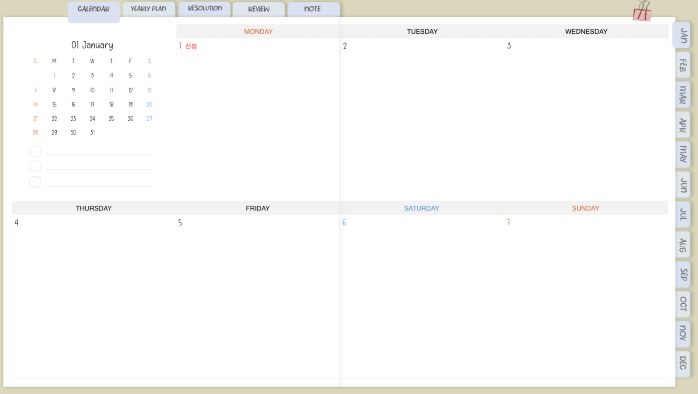Go to the JUL side tab
Image resolution: width=698 pixels, height=394 pixels.
point(683,214)
